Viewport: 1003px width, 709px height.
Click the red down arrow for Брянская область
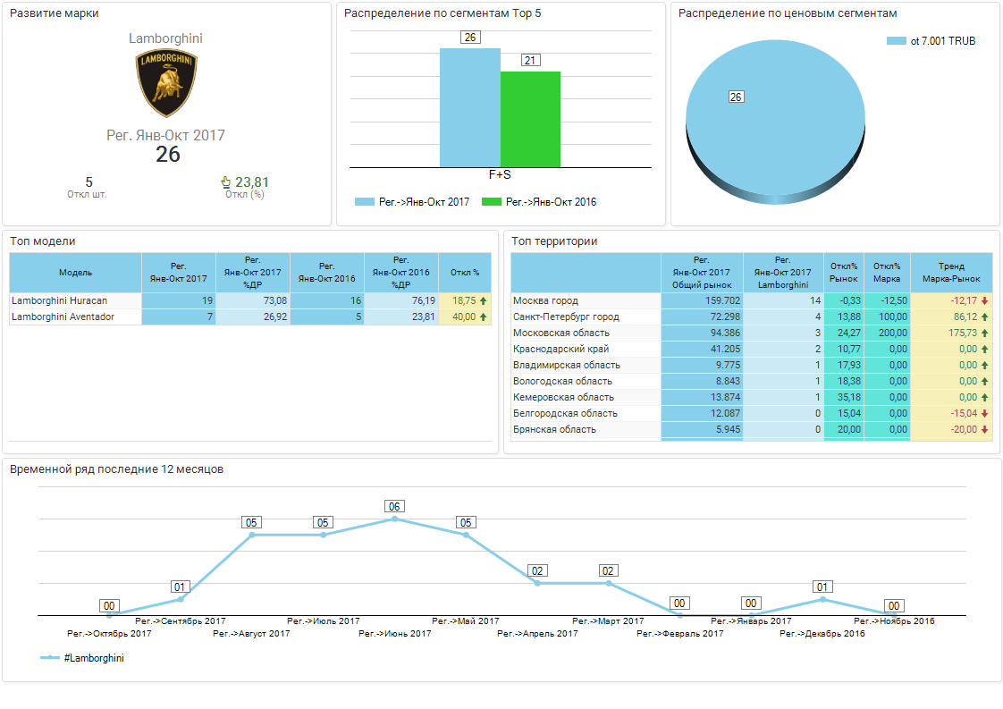(x=984, y=429)
